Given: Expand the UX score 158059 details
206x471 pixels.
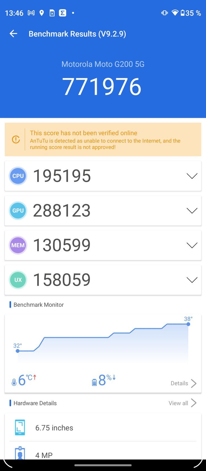Looking at the screenshot, I should [192, 280].
